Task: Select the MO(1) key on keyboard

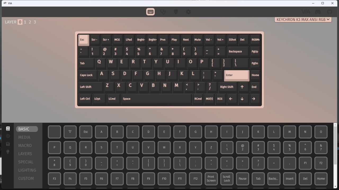Action: point(209,99)
